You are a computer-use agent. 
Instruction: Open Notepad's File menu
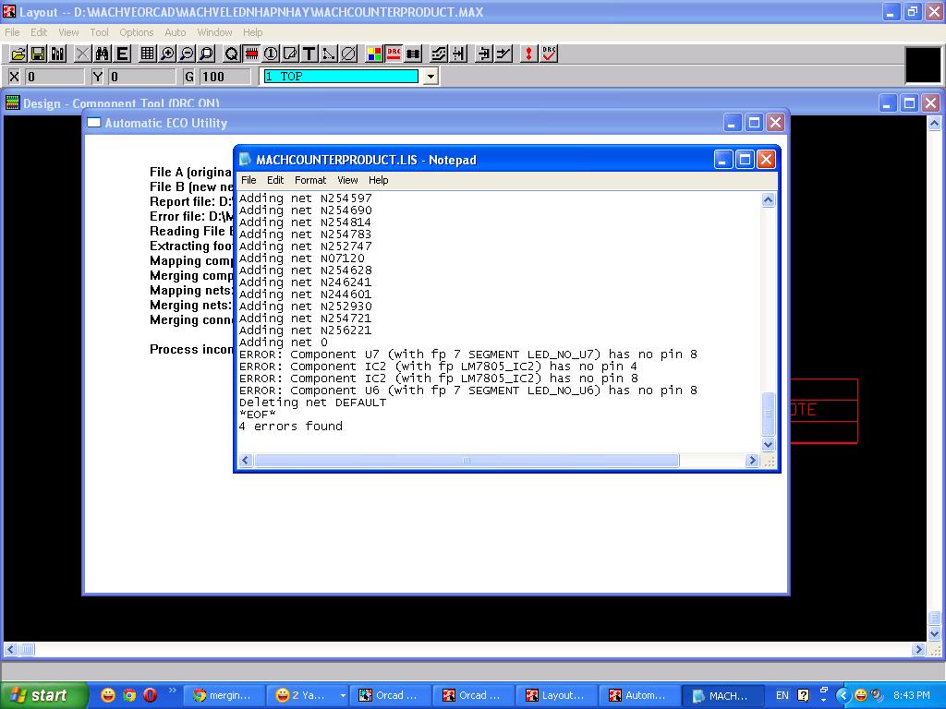click(249, 180)
